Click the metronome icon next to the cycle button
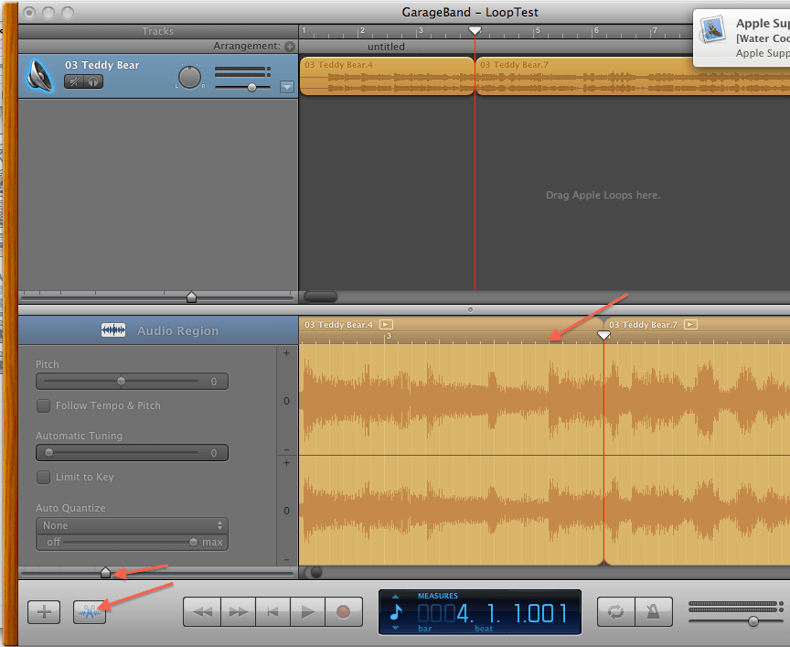This screenshot has height=647, width=790. click(x=653, y=611)
